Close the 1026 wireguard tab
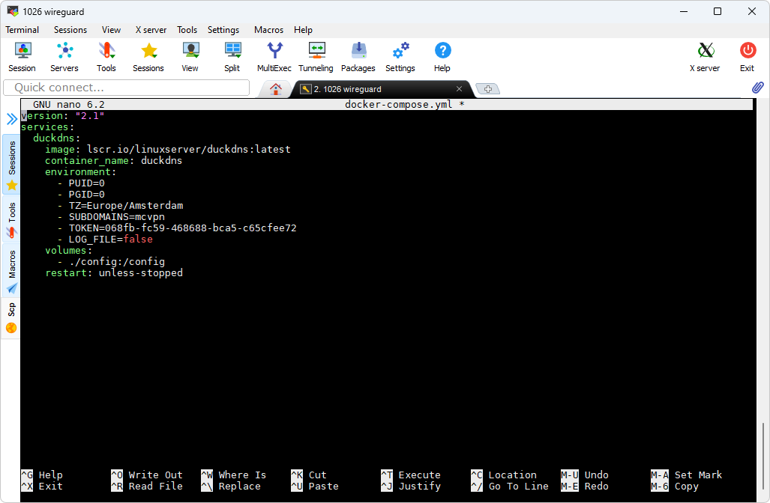 pyautogui.click(x=460, y=89)
